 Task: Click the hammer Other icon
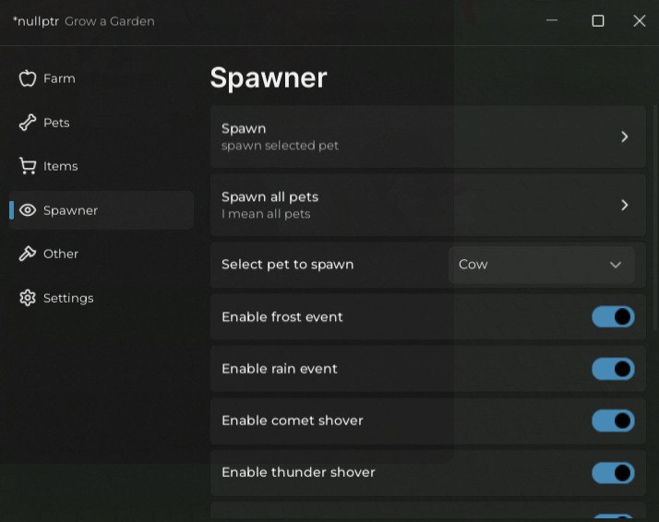click(28, 254)
